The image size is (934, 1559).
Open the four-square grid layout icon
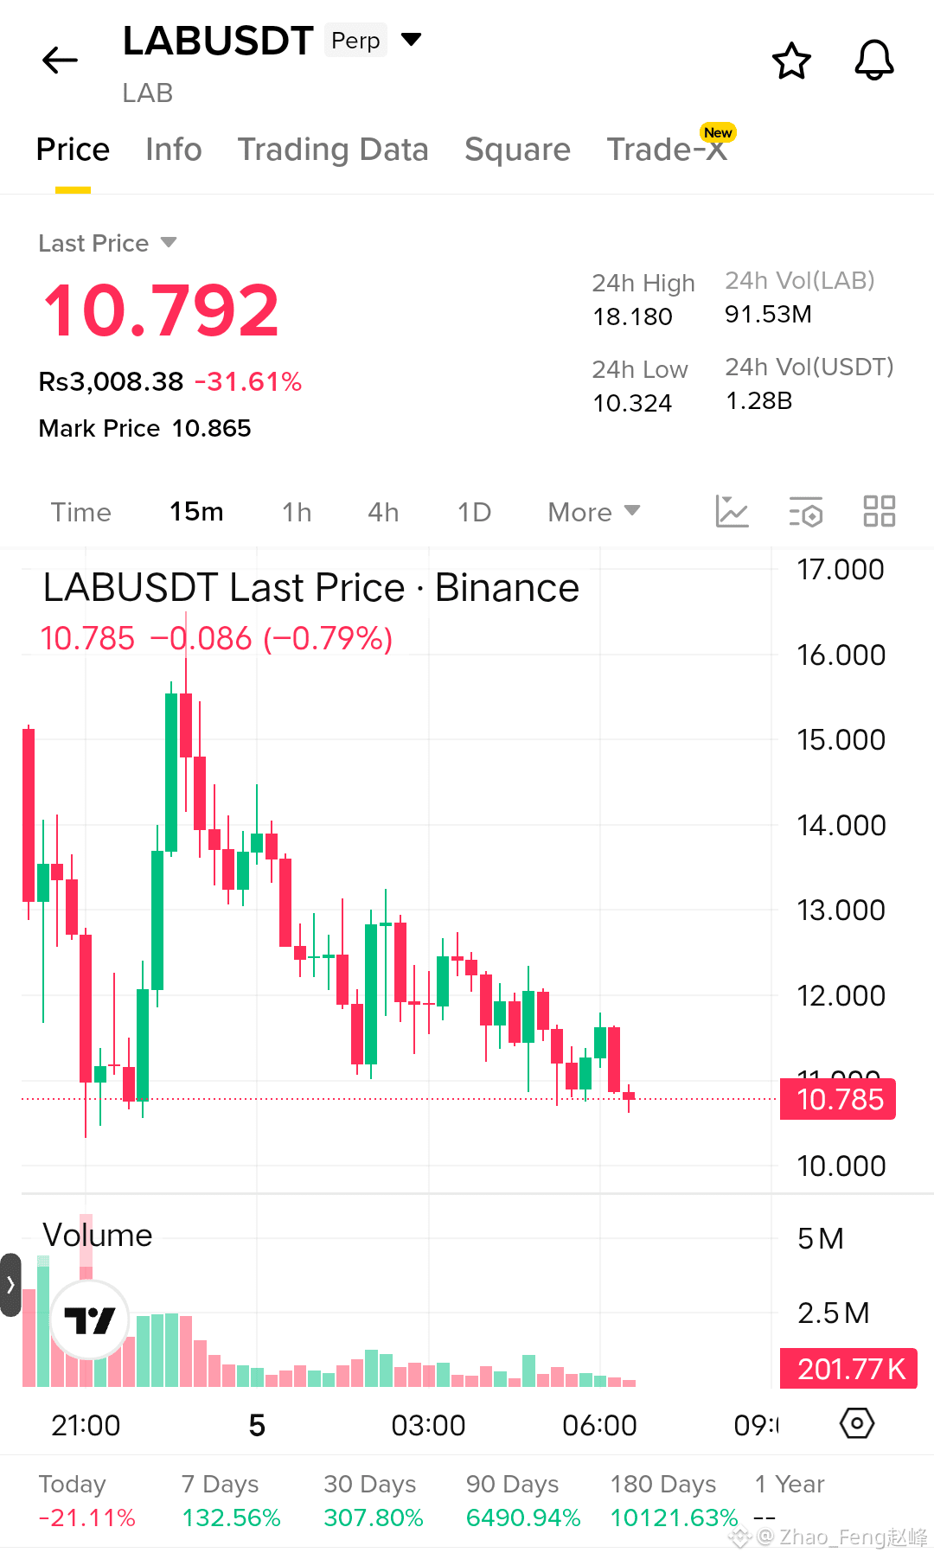(880, 511)
